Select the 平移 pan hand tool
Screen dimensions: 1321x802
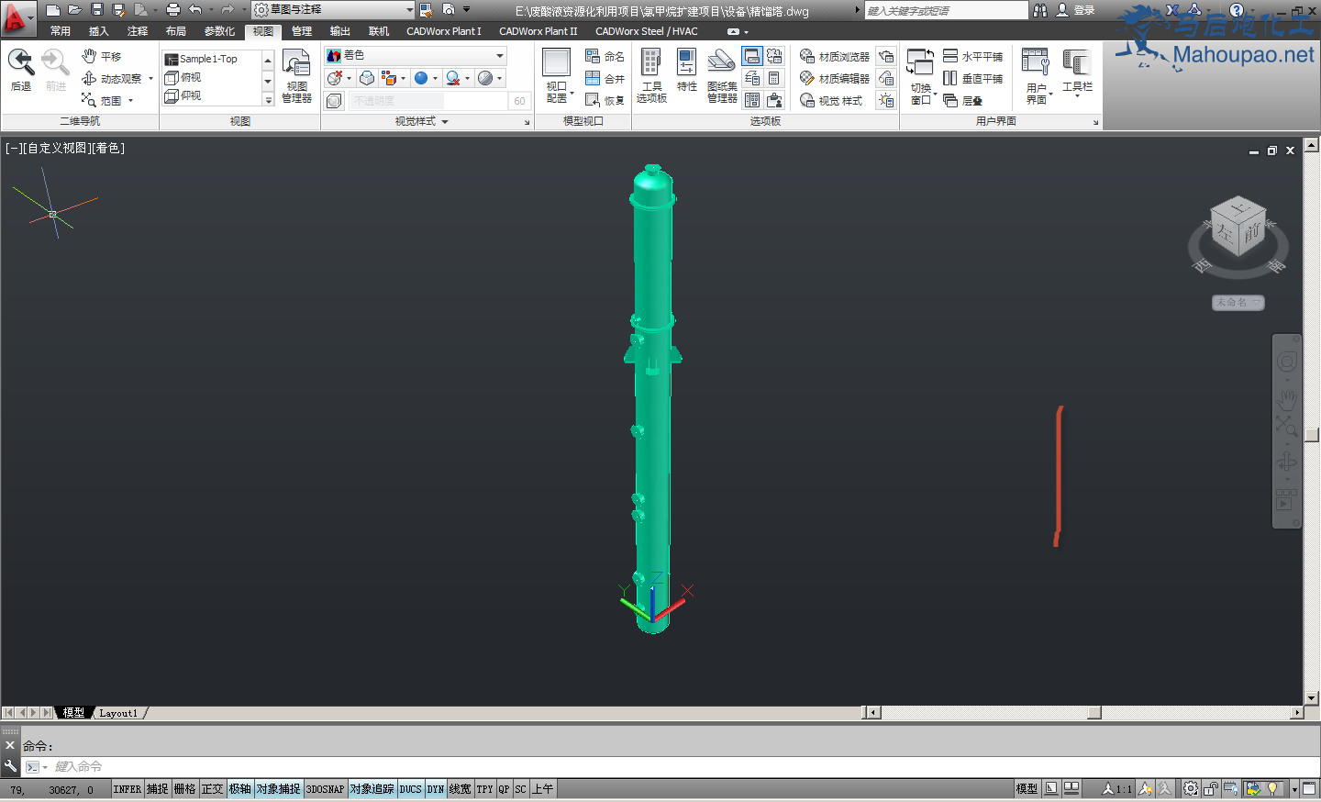coord(101,57)
